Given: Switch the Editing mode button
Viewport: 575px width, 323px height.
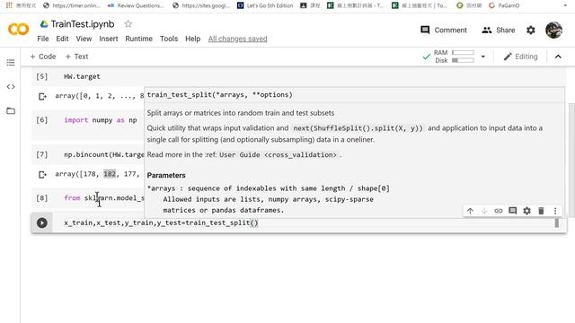Looking at the screenshot, I should (x=520, y=57).
